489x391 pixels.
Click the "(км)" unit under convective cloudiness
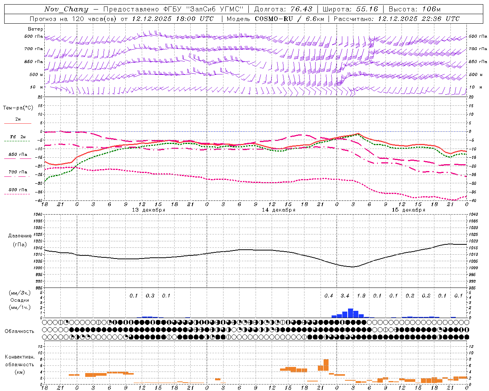coord(20,372)
